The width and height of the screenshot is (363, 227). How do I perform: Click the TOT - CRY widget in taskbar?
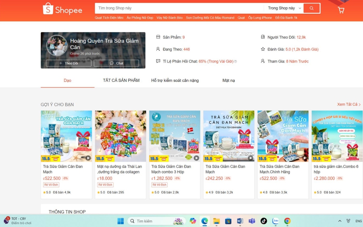click(x=17, y=221)
